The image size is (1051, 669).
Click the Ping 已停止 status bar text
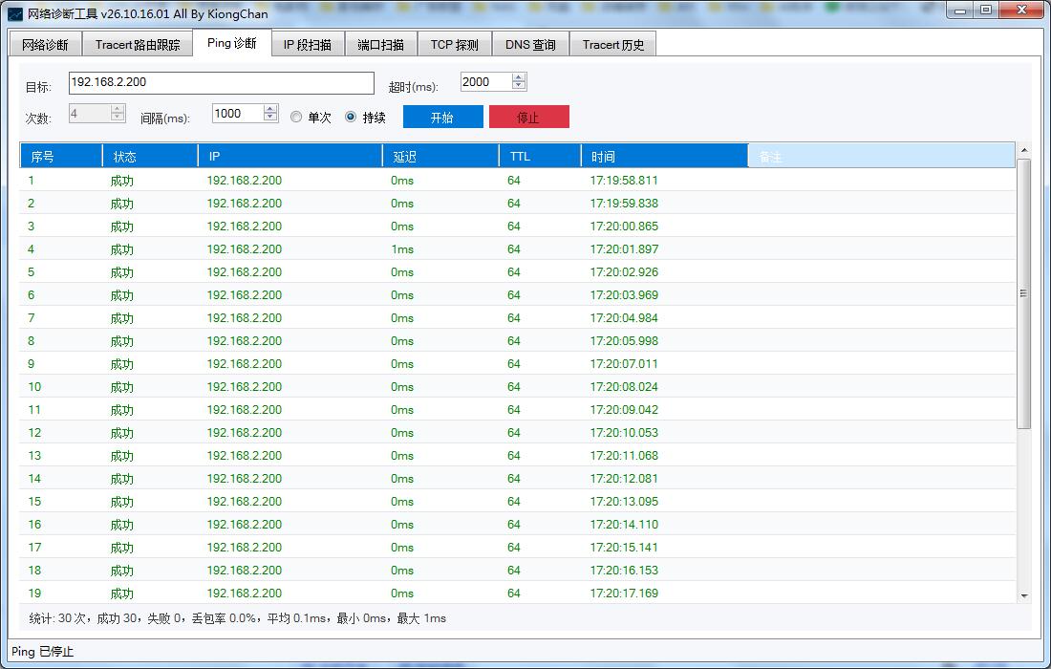42,652
